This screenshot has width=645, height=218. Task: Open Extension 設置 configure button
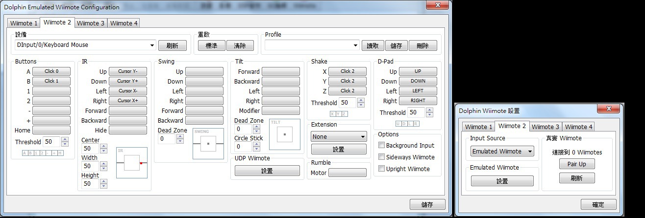(339, 149)
